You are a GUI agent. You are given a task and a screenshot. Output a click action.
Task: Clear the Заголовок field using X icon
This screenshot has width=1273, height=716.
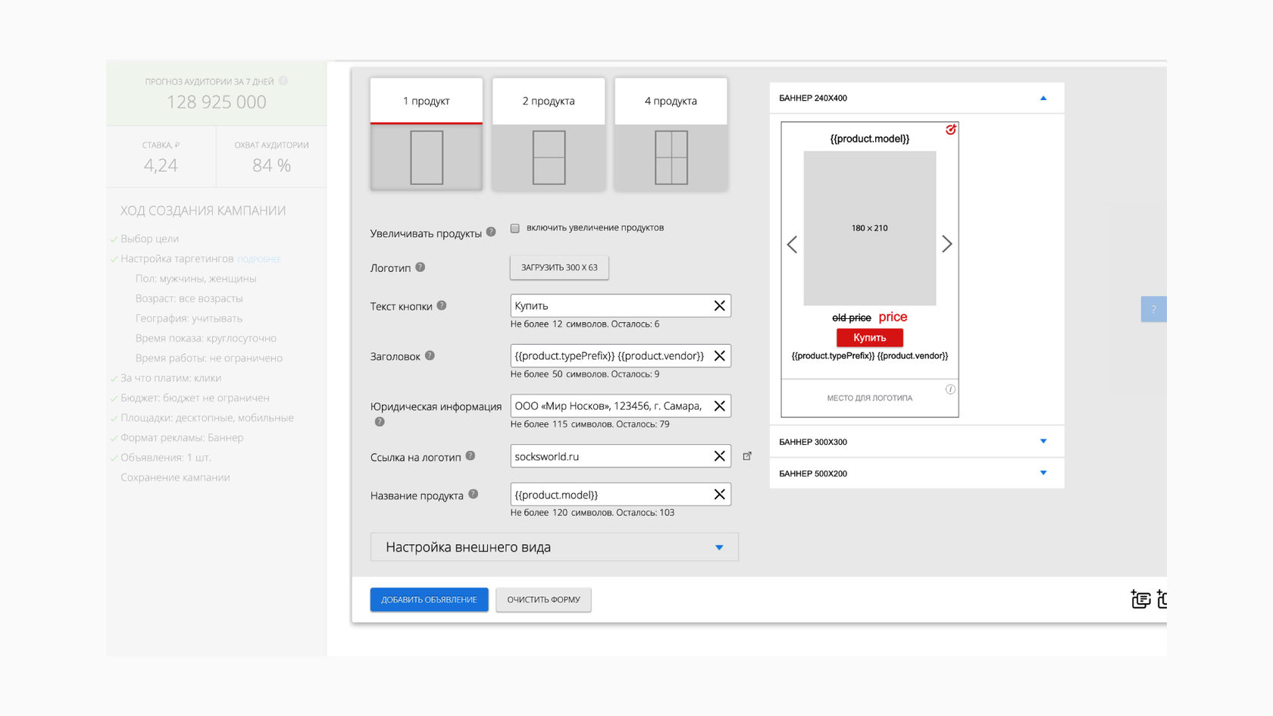point(719,356)
